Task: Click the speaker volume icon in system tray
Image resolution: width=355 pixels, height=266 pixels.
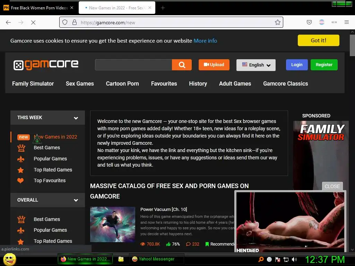Action: tap(294, 259)
